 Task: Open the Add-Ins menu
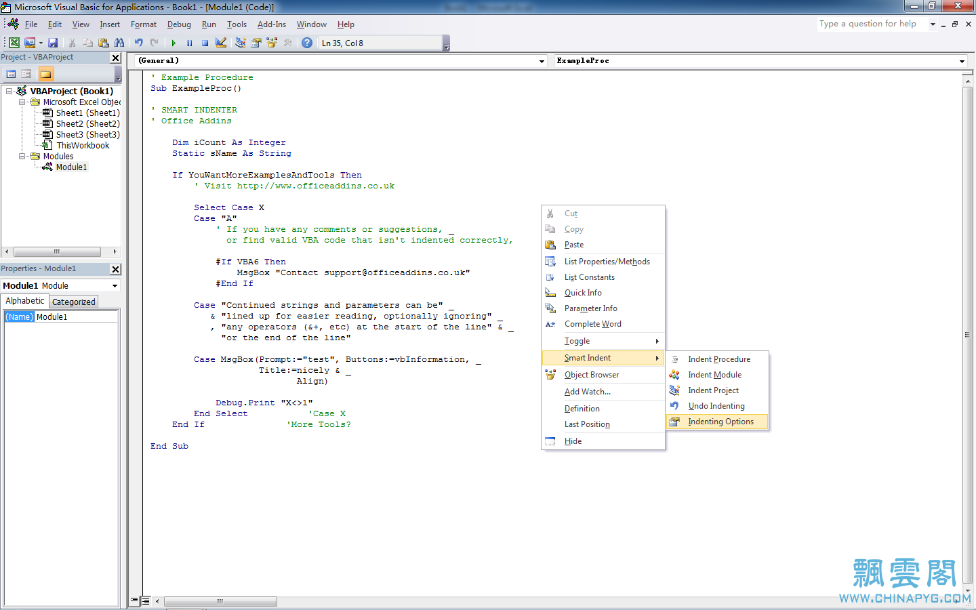pos(272,24)
